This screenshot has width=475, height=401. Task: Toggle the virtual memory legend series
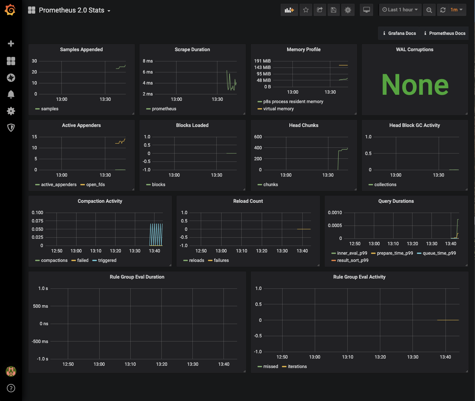pyautogui.click(x=278, y=109)
